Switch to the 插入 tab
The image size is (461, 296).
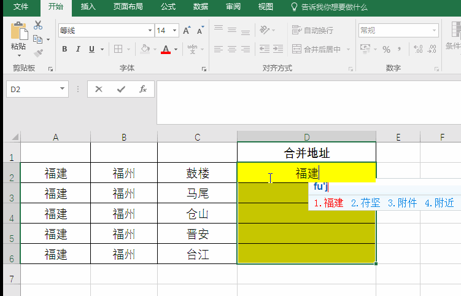coord(88,7)
